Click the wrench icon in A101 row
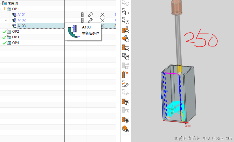This screenshot has width=234, height=142. 90,15
